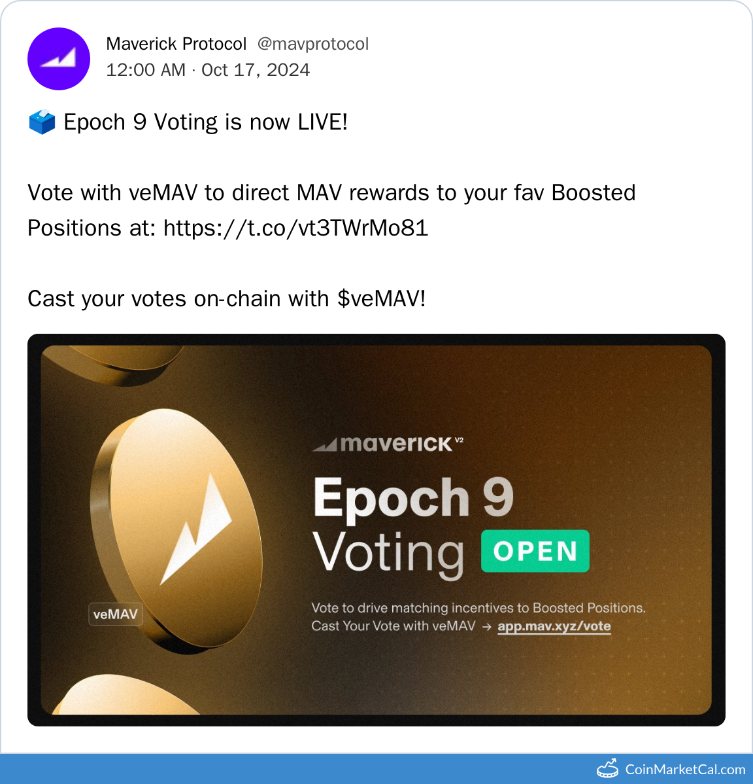Click the $veMAV cashtag
753x784 pixels.
tap(381, 298)
